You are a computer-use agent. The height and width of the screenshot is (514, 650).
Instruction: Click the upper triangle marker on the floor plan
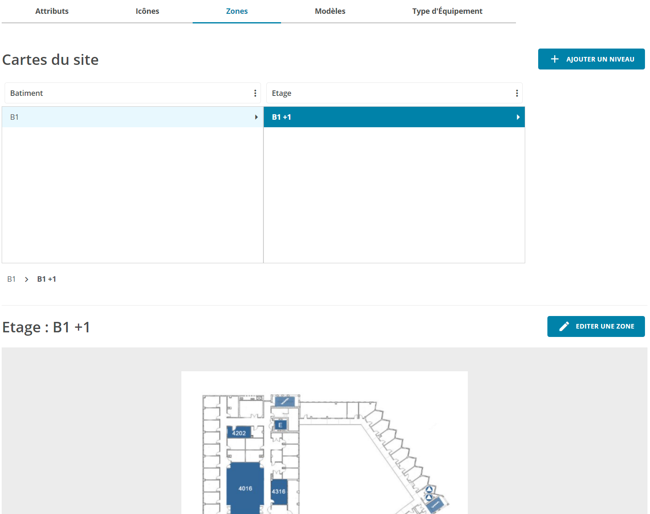pyautogui.click(x=429, y=489)
